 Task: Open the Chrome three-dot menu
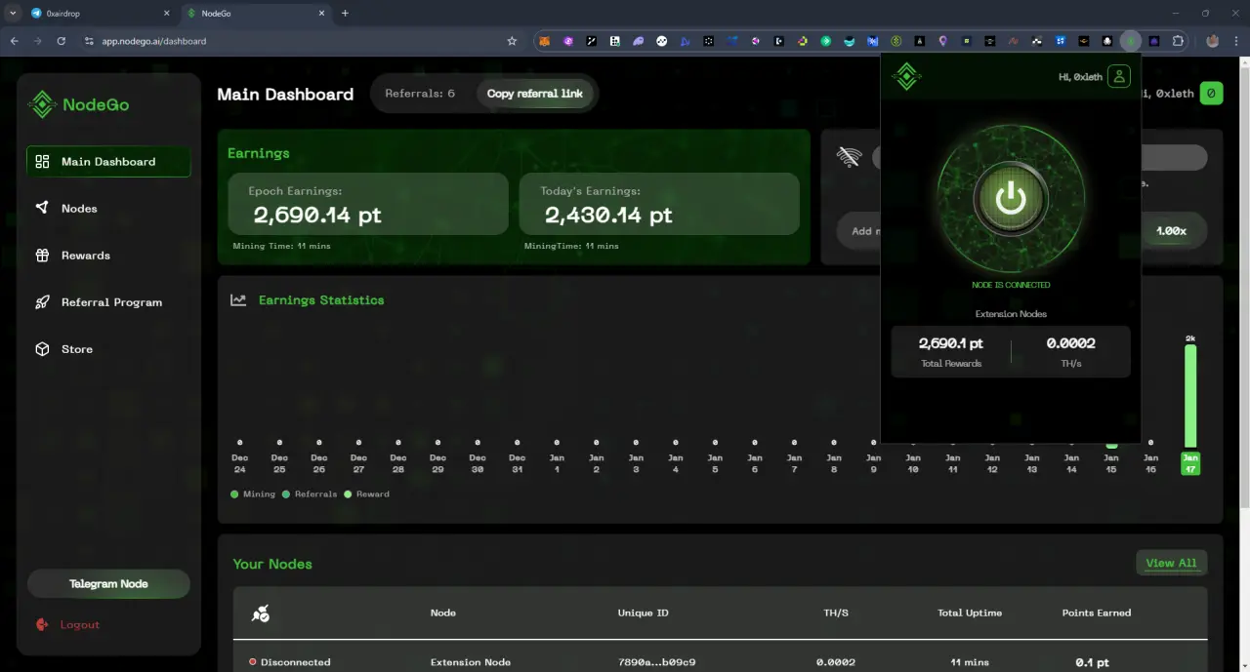(x=1235, y=41)
